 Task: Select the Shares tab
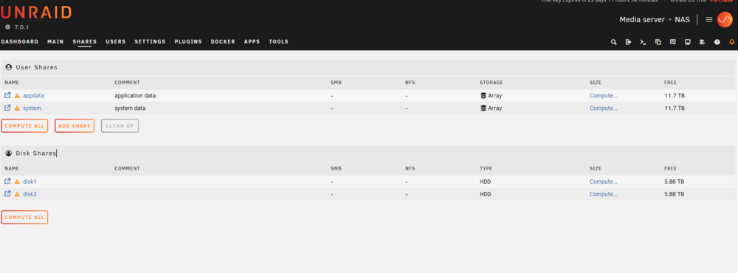click(x=85, y=42)
